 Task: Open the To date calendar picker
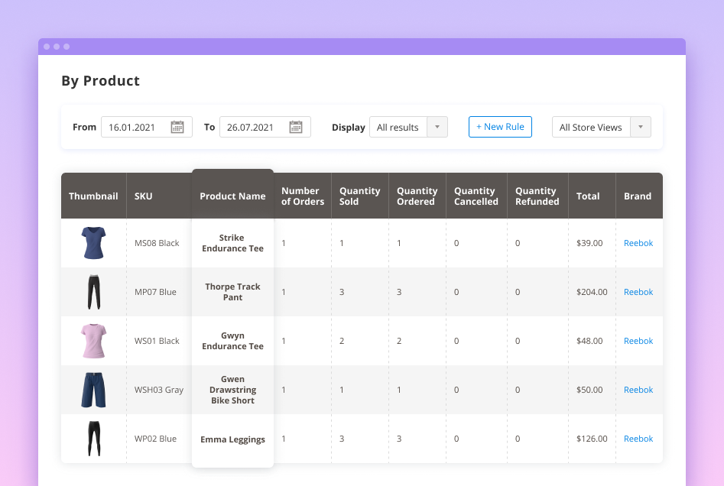point(298,127)
